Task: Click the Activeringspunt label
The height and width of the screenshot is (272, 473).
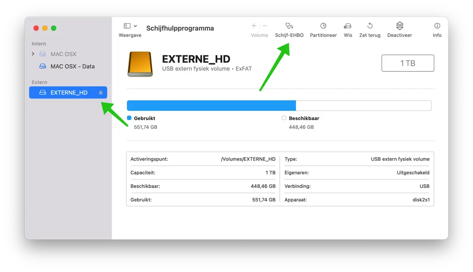Action: [149, 159]
